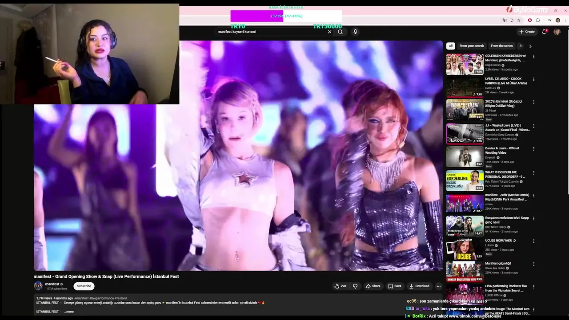The height and width of the screenshot is (320, 569).
Task: Open browser extensions puzzle icon
Action: (538, 20)
